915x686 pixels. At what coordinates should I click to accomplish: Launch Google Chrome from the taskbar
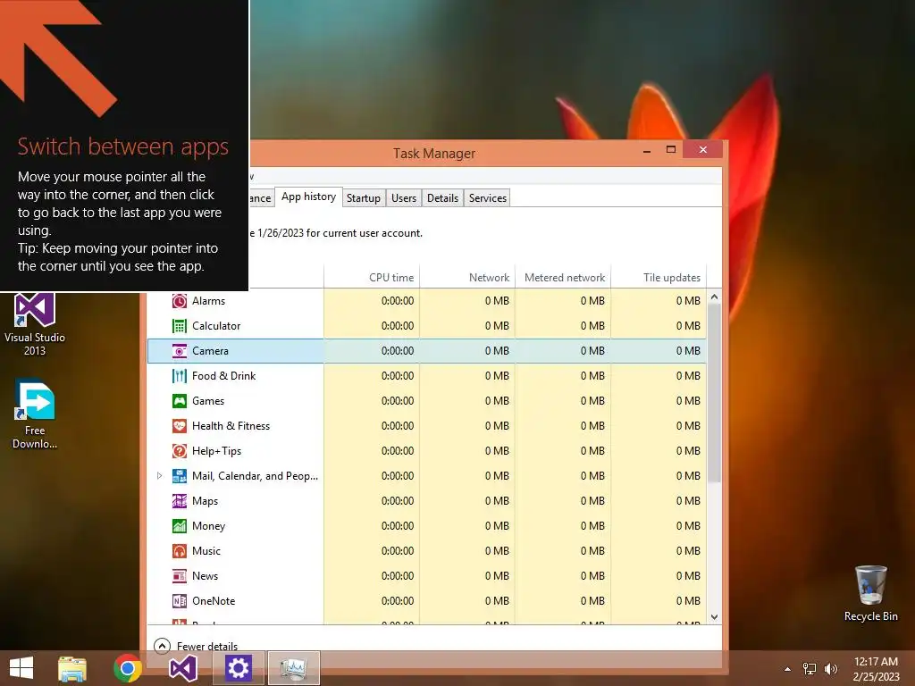(x=127, y=668)
